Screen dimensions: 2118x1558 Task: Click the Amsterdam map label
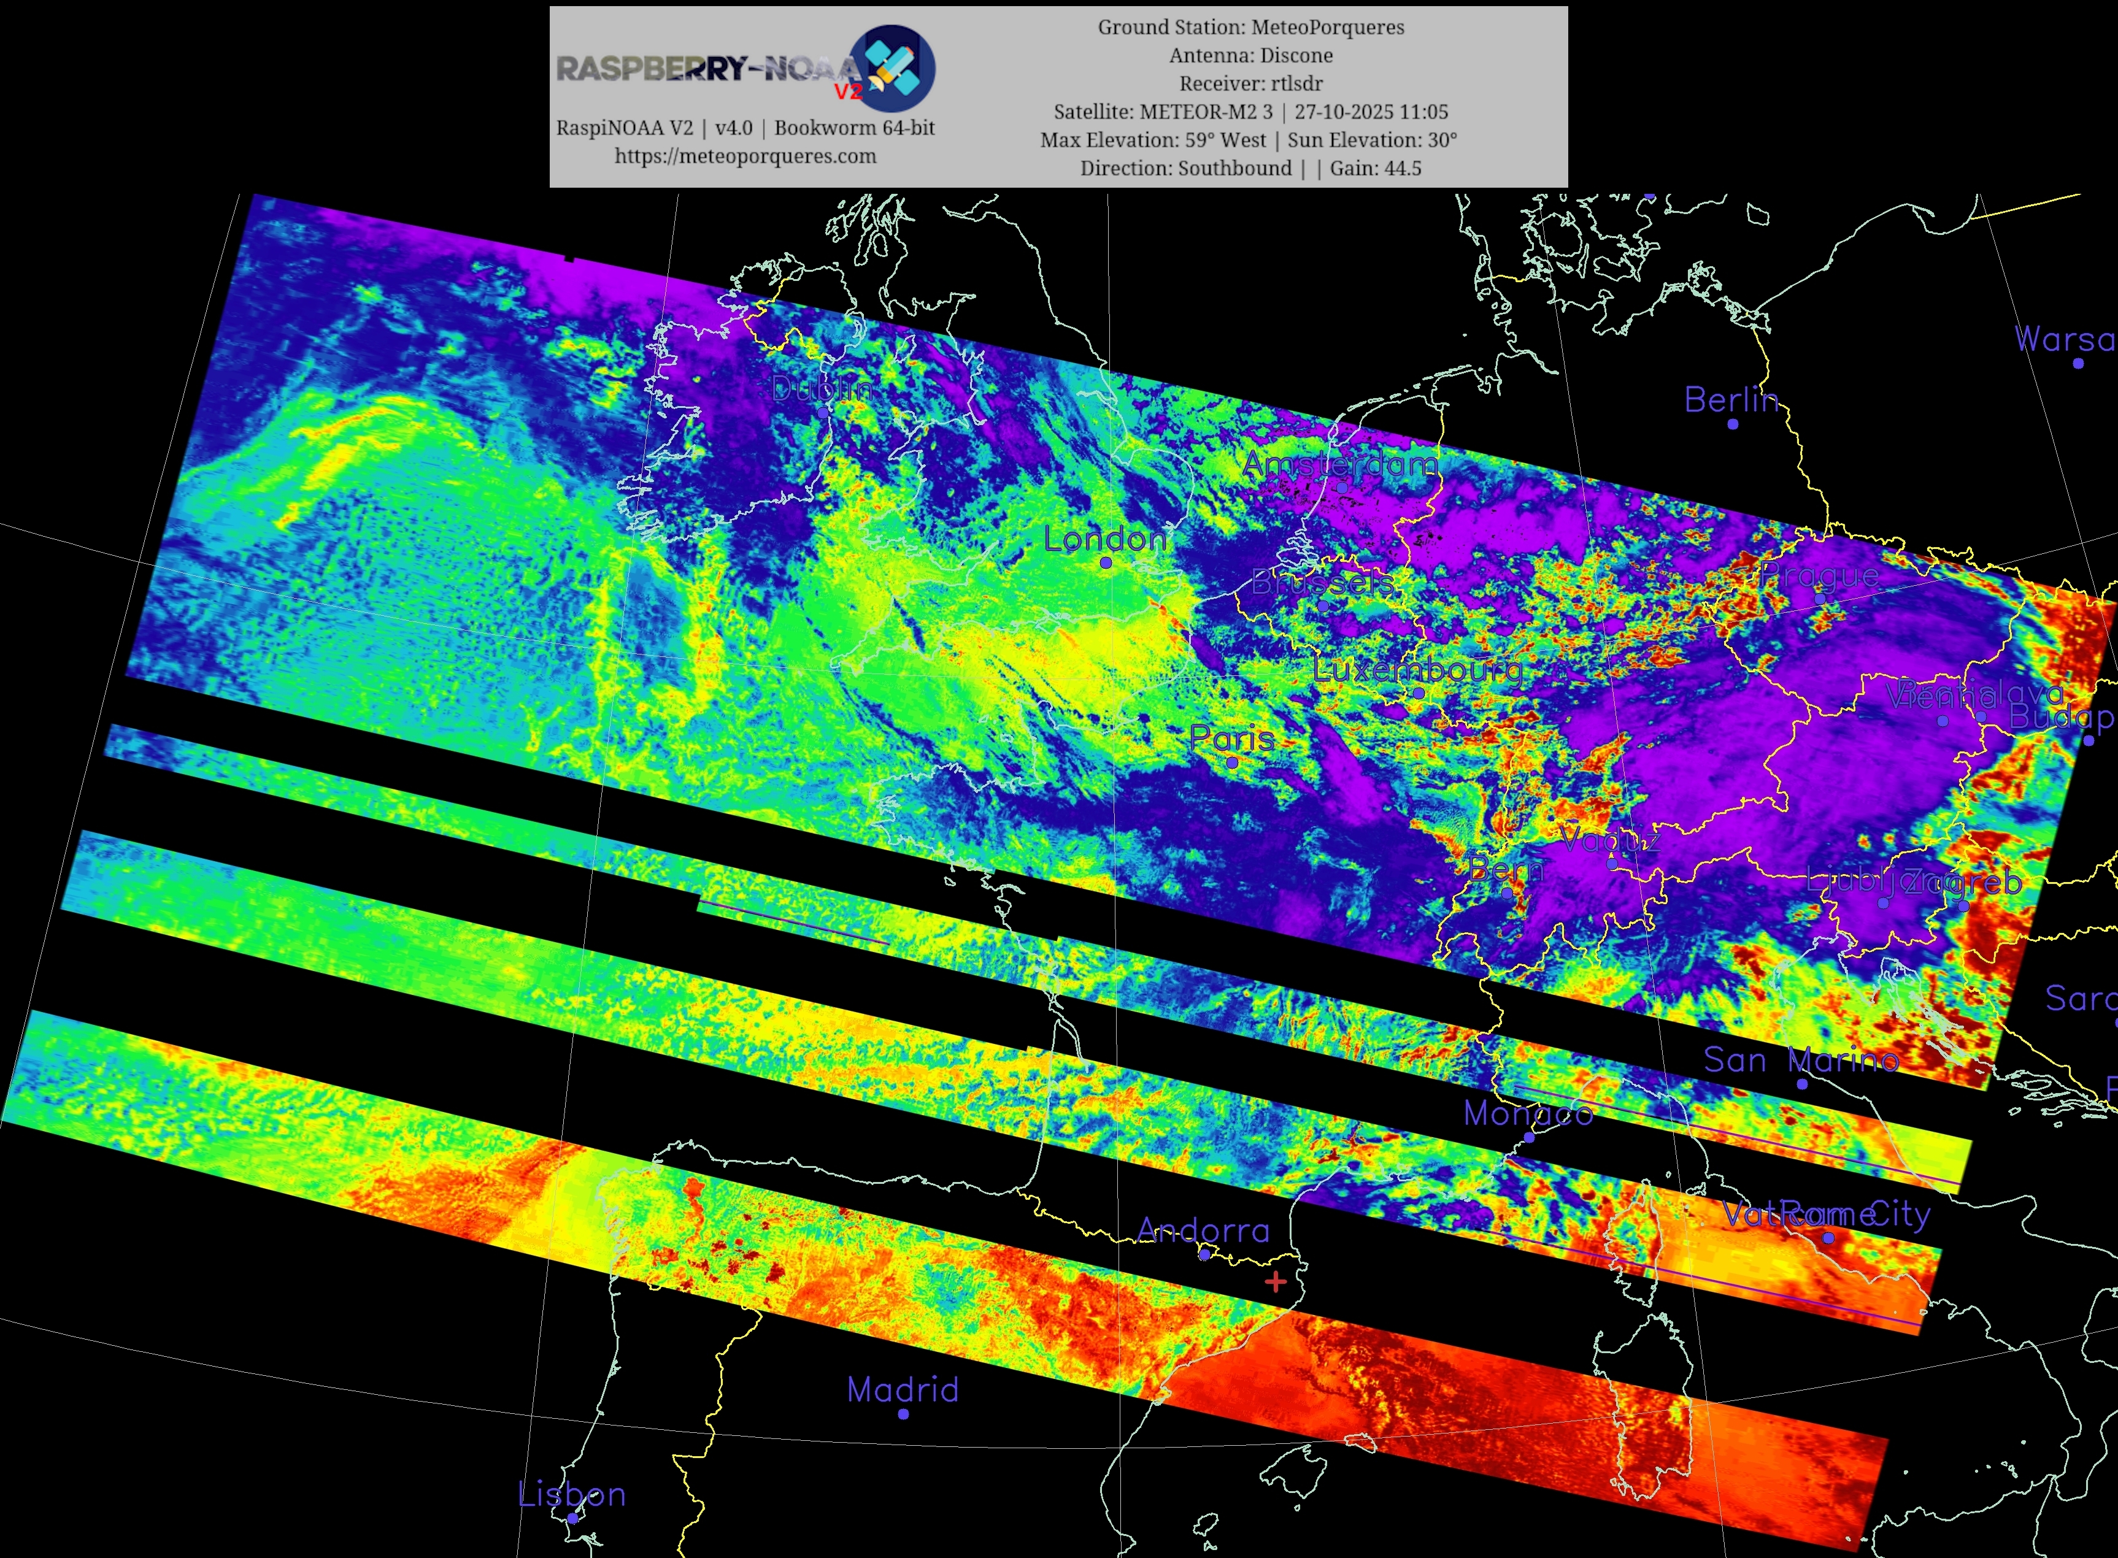click(x=1339, y=464)
